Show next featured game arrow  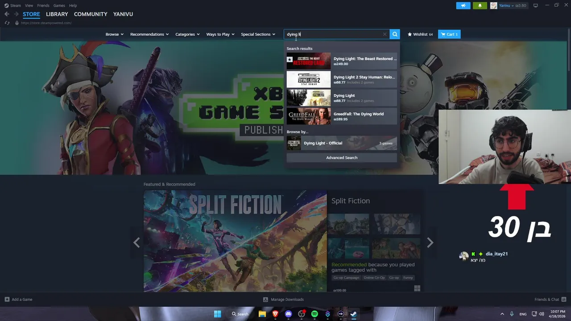click(x=430, y=242)
